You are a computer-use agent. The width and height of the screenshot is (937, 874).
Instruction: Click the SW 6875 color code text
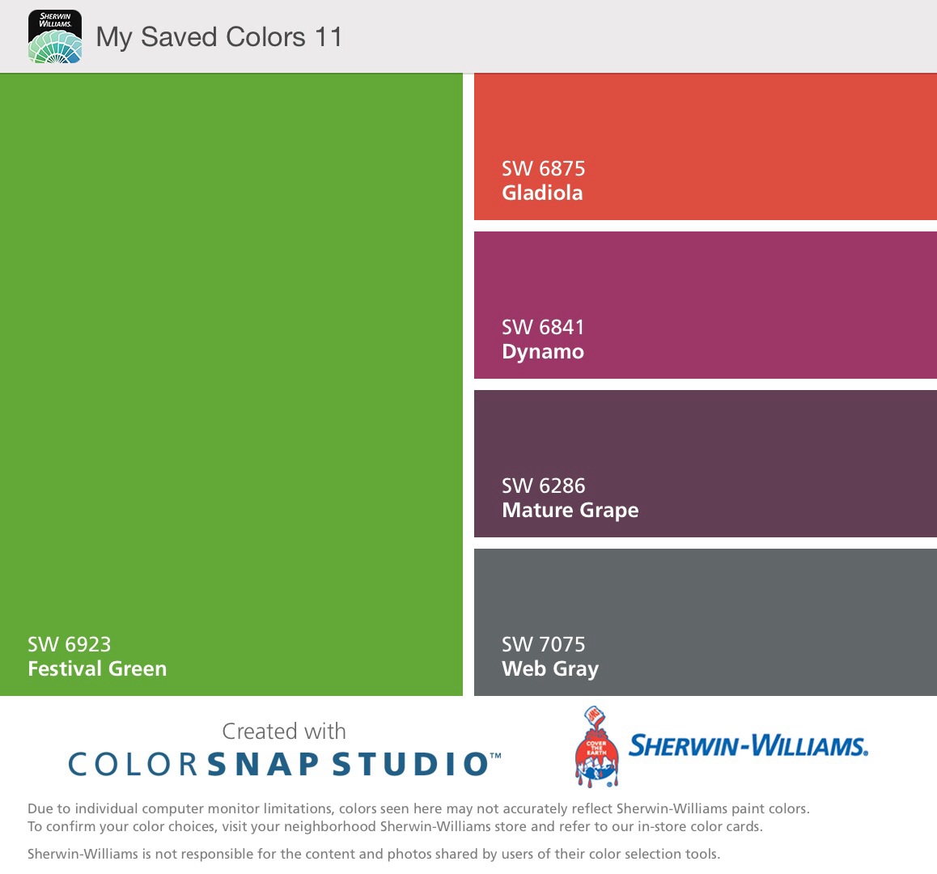[543, 168]
